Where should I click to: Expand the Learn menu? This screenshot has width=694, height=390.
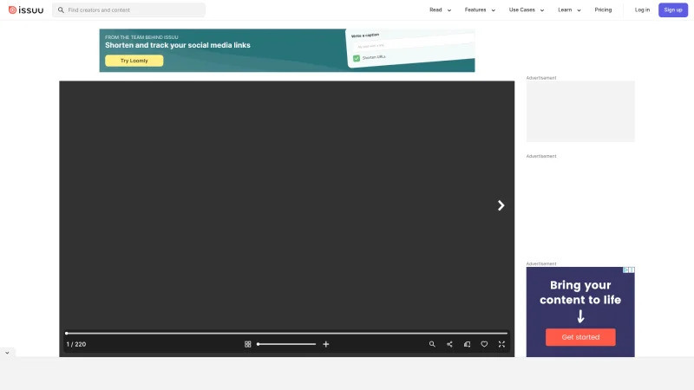[569, 10]
